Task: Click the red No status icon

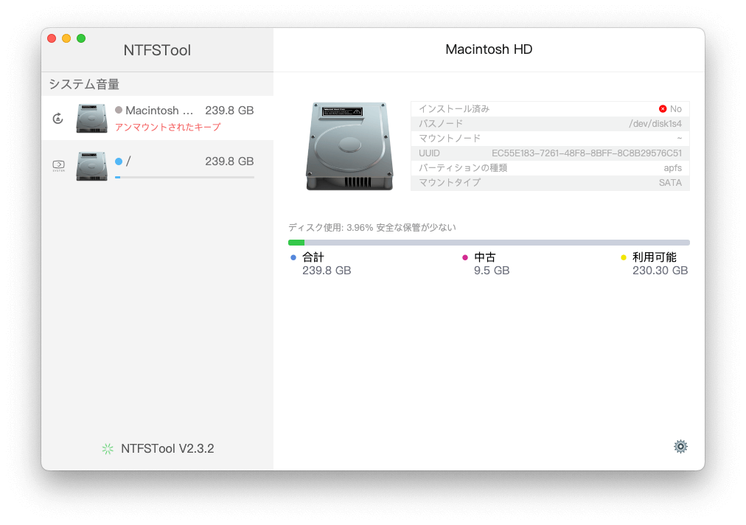Action: point(662,109)
